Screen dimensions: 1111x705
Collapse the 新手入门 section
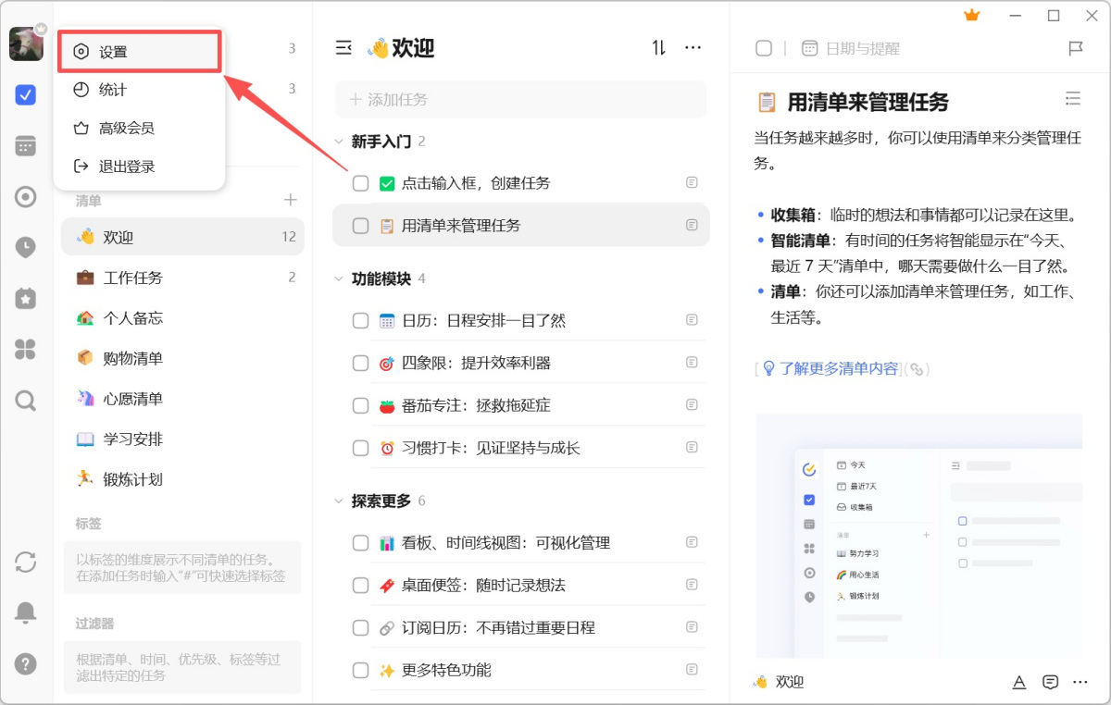338,142
